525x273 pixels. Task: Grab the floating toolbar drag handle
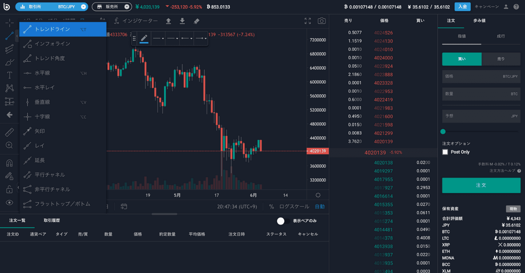coord(134,38)
